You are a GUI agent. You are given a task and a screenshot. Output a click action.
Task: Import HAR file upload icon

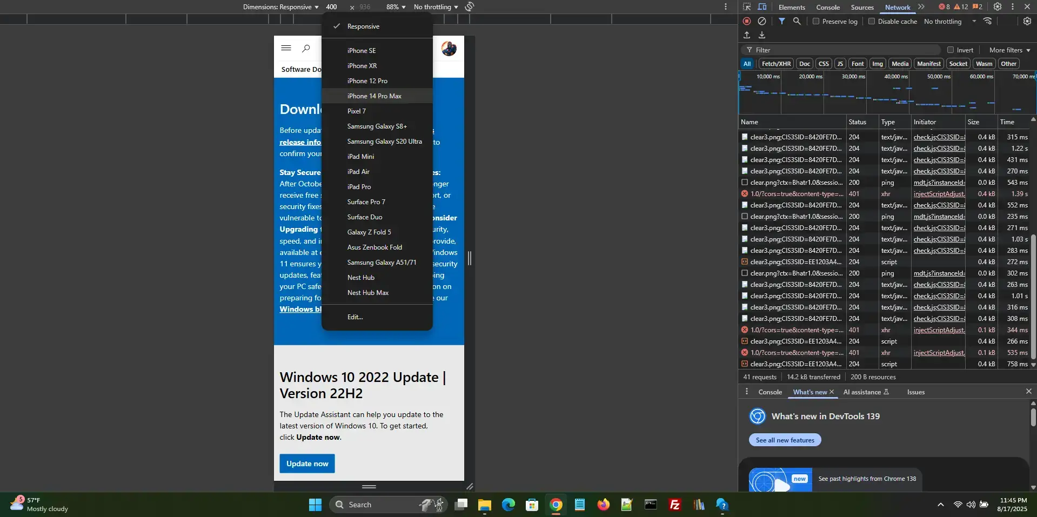(x=747, y=35)
